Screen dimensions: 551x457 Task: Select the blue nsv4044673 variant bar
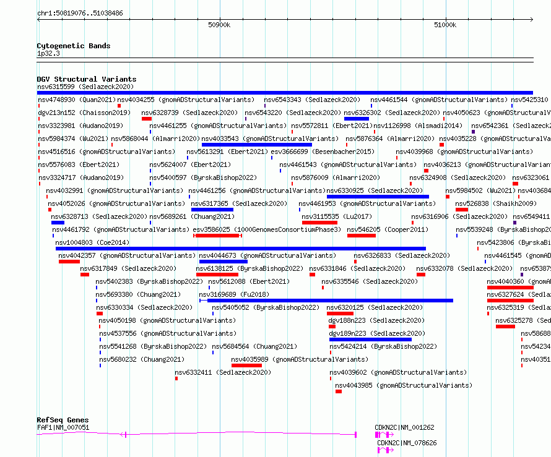[x=223, y=262]
